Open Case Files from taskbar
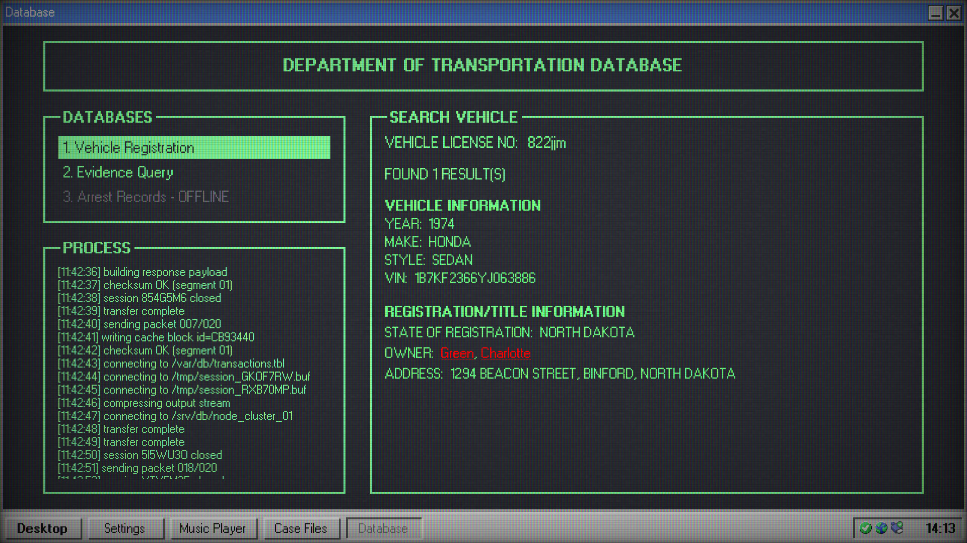The height and width of the screenshot is (543, 967). [x=301, y=528]
